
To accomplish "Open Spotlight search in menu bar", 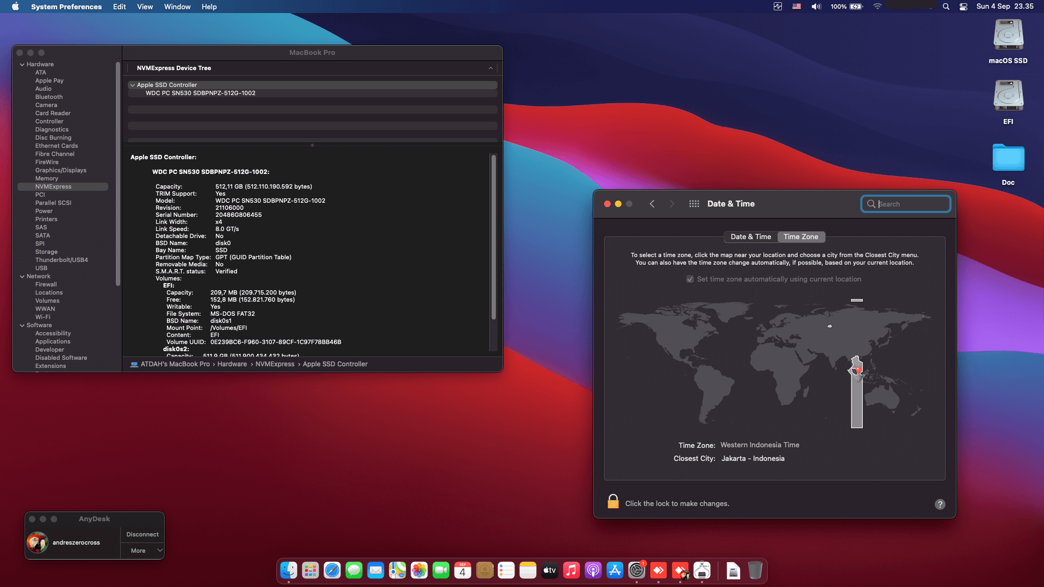I will click(x=946, y=7).
